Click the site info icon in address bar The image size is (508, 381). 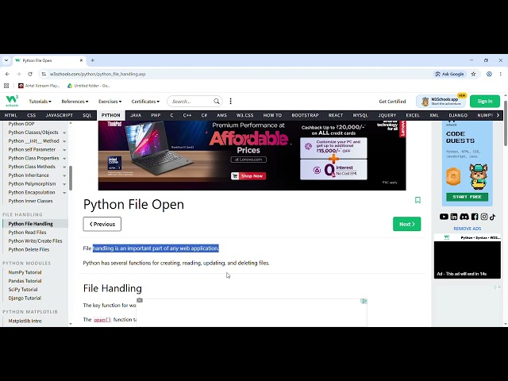[44, 74]
